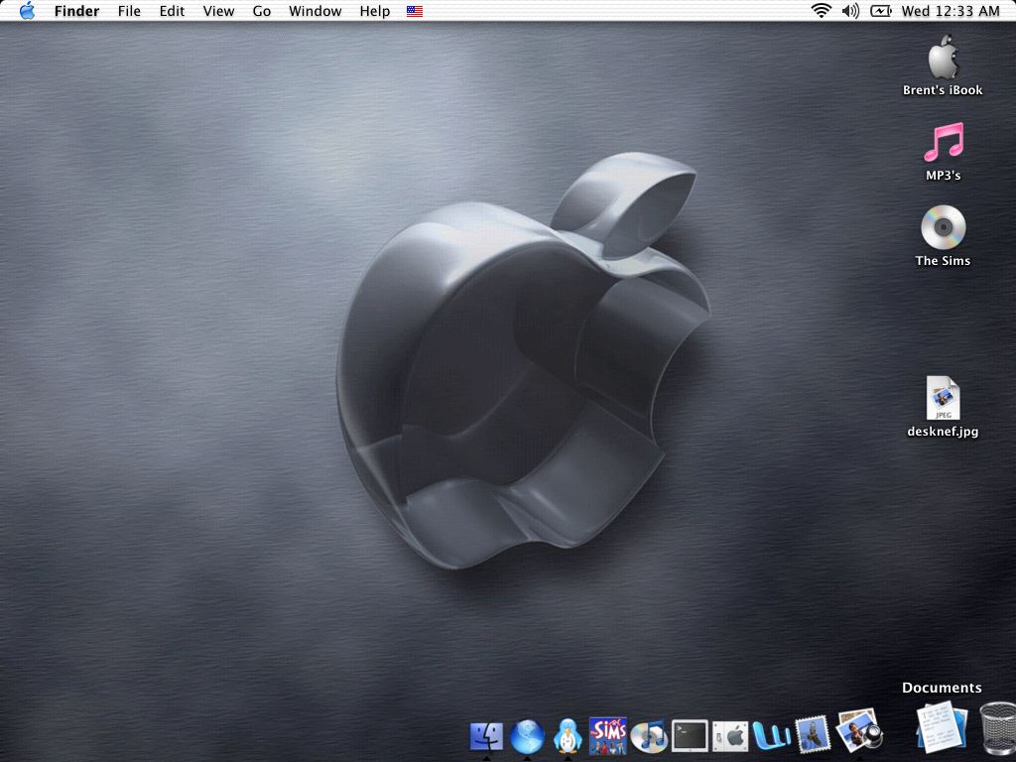Open the View menu
Screen dimensions: 1016x762
click(x=218, y=11)
